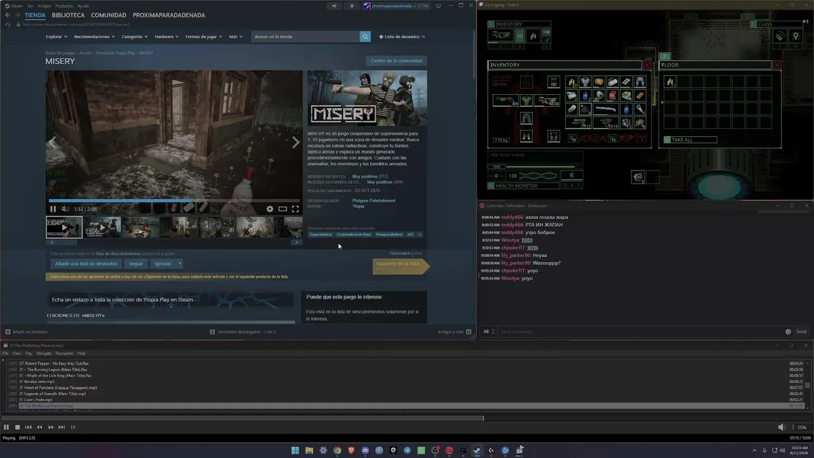Open Elementos descargados downloads status
Screen dimensions: 814x458
[x=242, y=331]
